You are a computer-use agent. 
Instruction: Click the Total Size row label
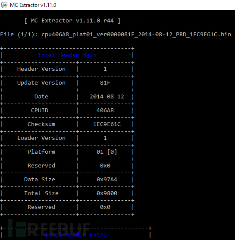click(41, 193)
